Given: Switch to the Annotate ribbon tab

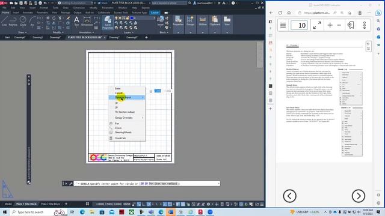Looking at the screenshot, I should click(x=28, y=13).
